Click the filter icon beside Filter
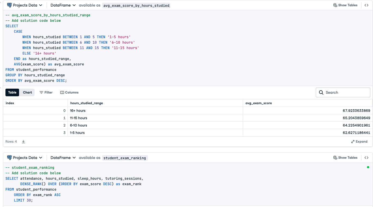Image resolution: width=373 pixels, height=207 pixels. click(41, 92)
